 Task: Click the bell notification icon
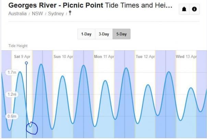[184, 9]
